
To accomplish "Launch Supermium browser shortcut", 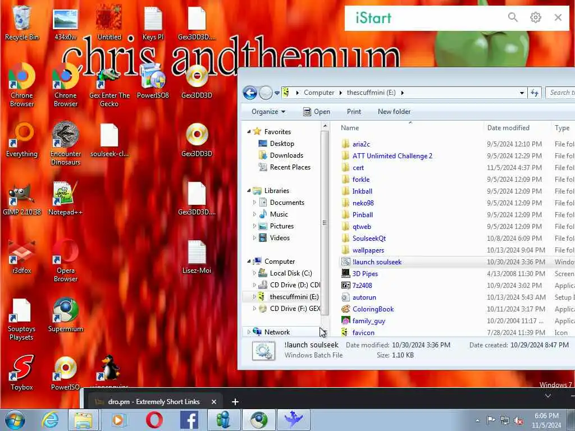I will coord(66,315).
